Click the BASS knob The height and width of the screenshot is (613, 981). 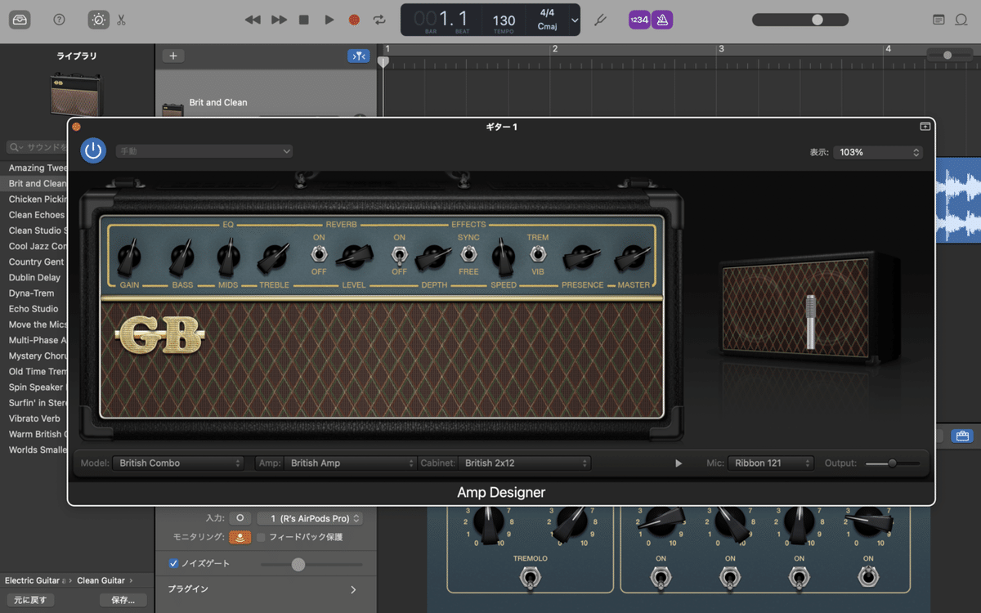click(182, 259)
